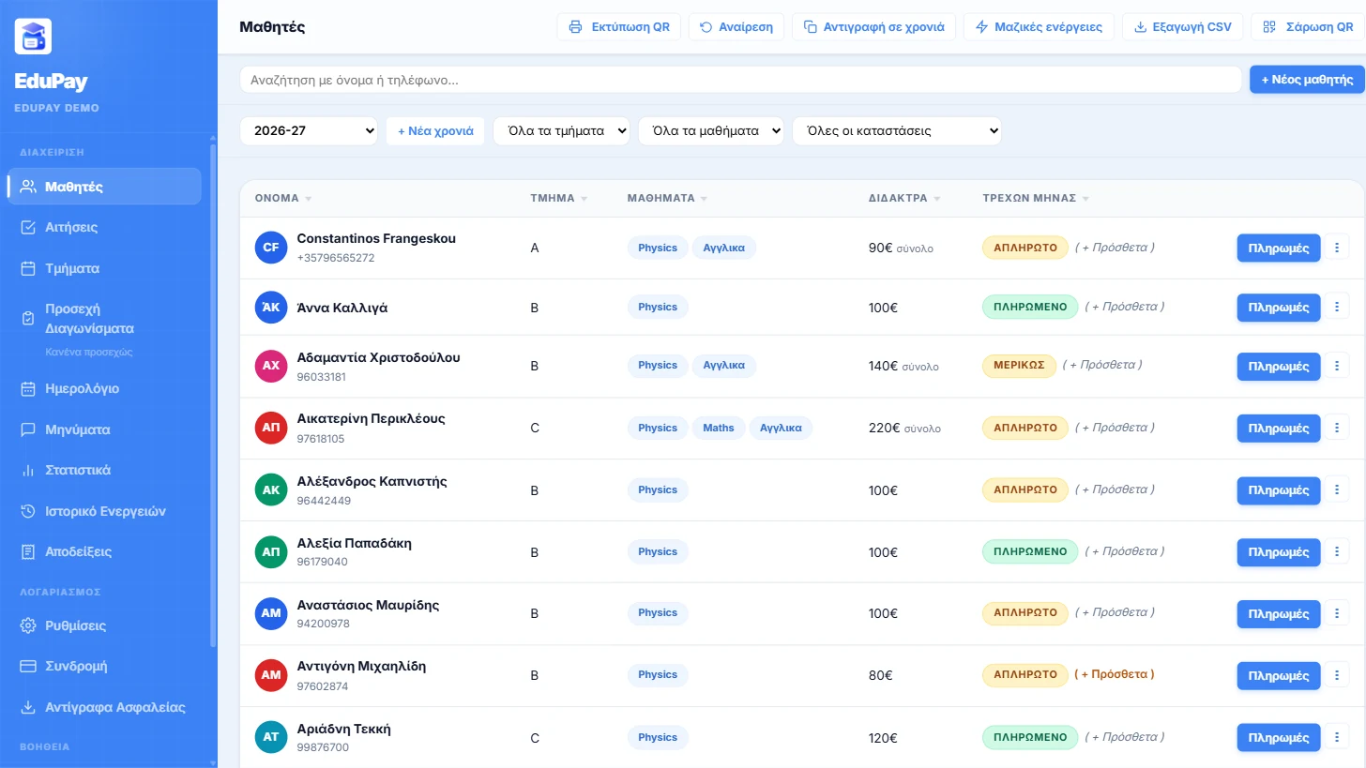
Task: Click the Εκτύπωση QR button
Action: [619, 26]
